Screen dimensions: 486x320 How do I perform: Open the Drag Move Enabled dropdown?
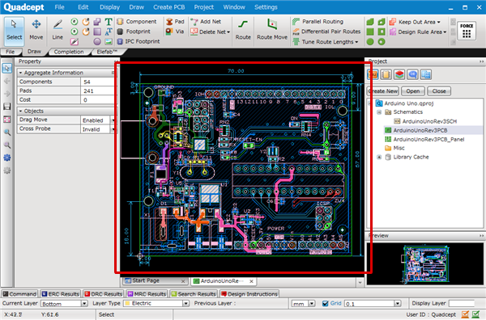coord(113,120)
